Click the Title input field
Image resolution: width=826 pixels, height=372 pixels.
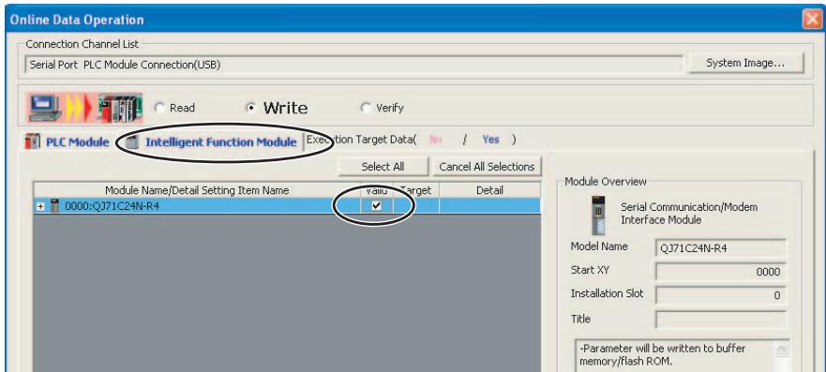pos(721,320)
